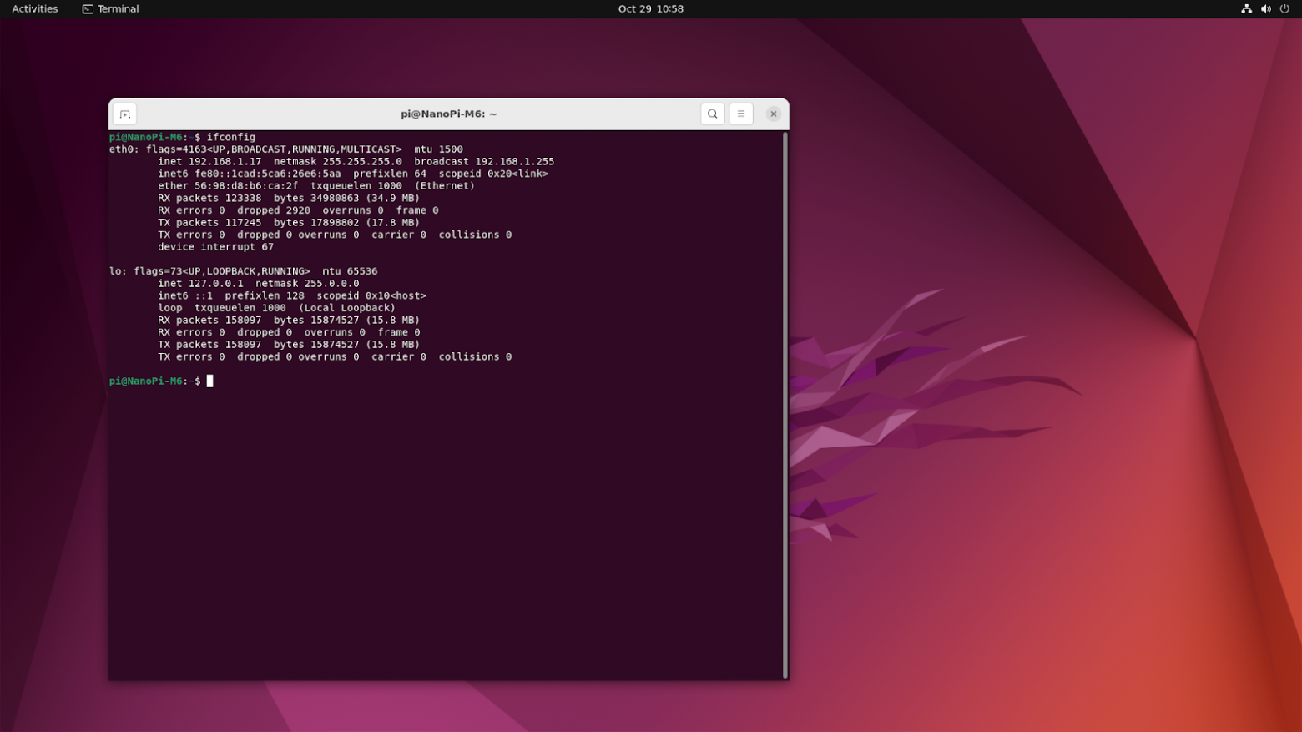Open the power menu icon
Screen dimensions: 1302x732
pos(1284,9)
